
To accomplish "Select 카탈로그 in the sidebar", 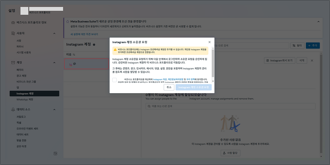I will pos(21,117).
